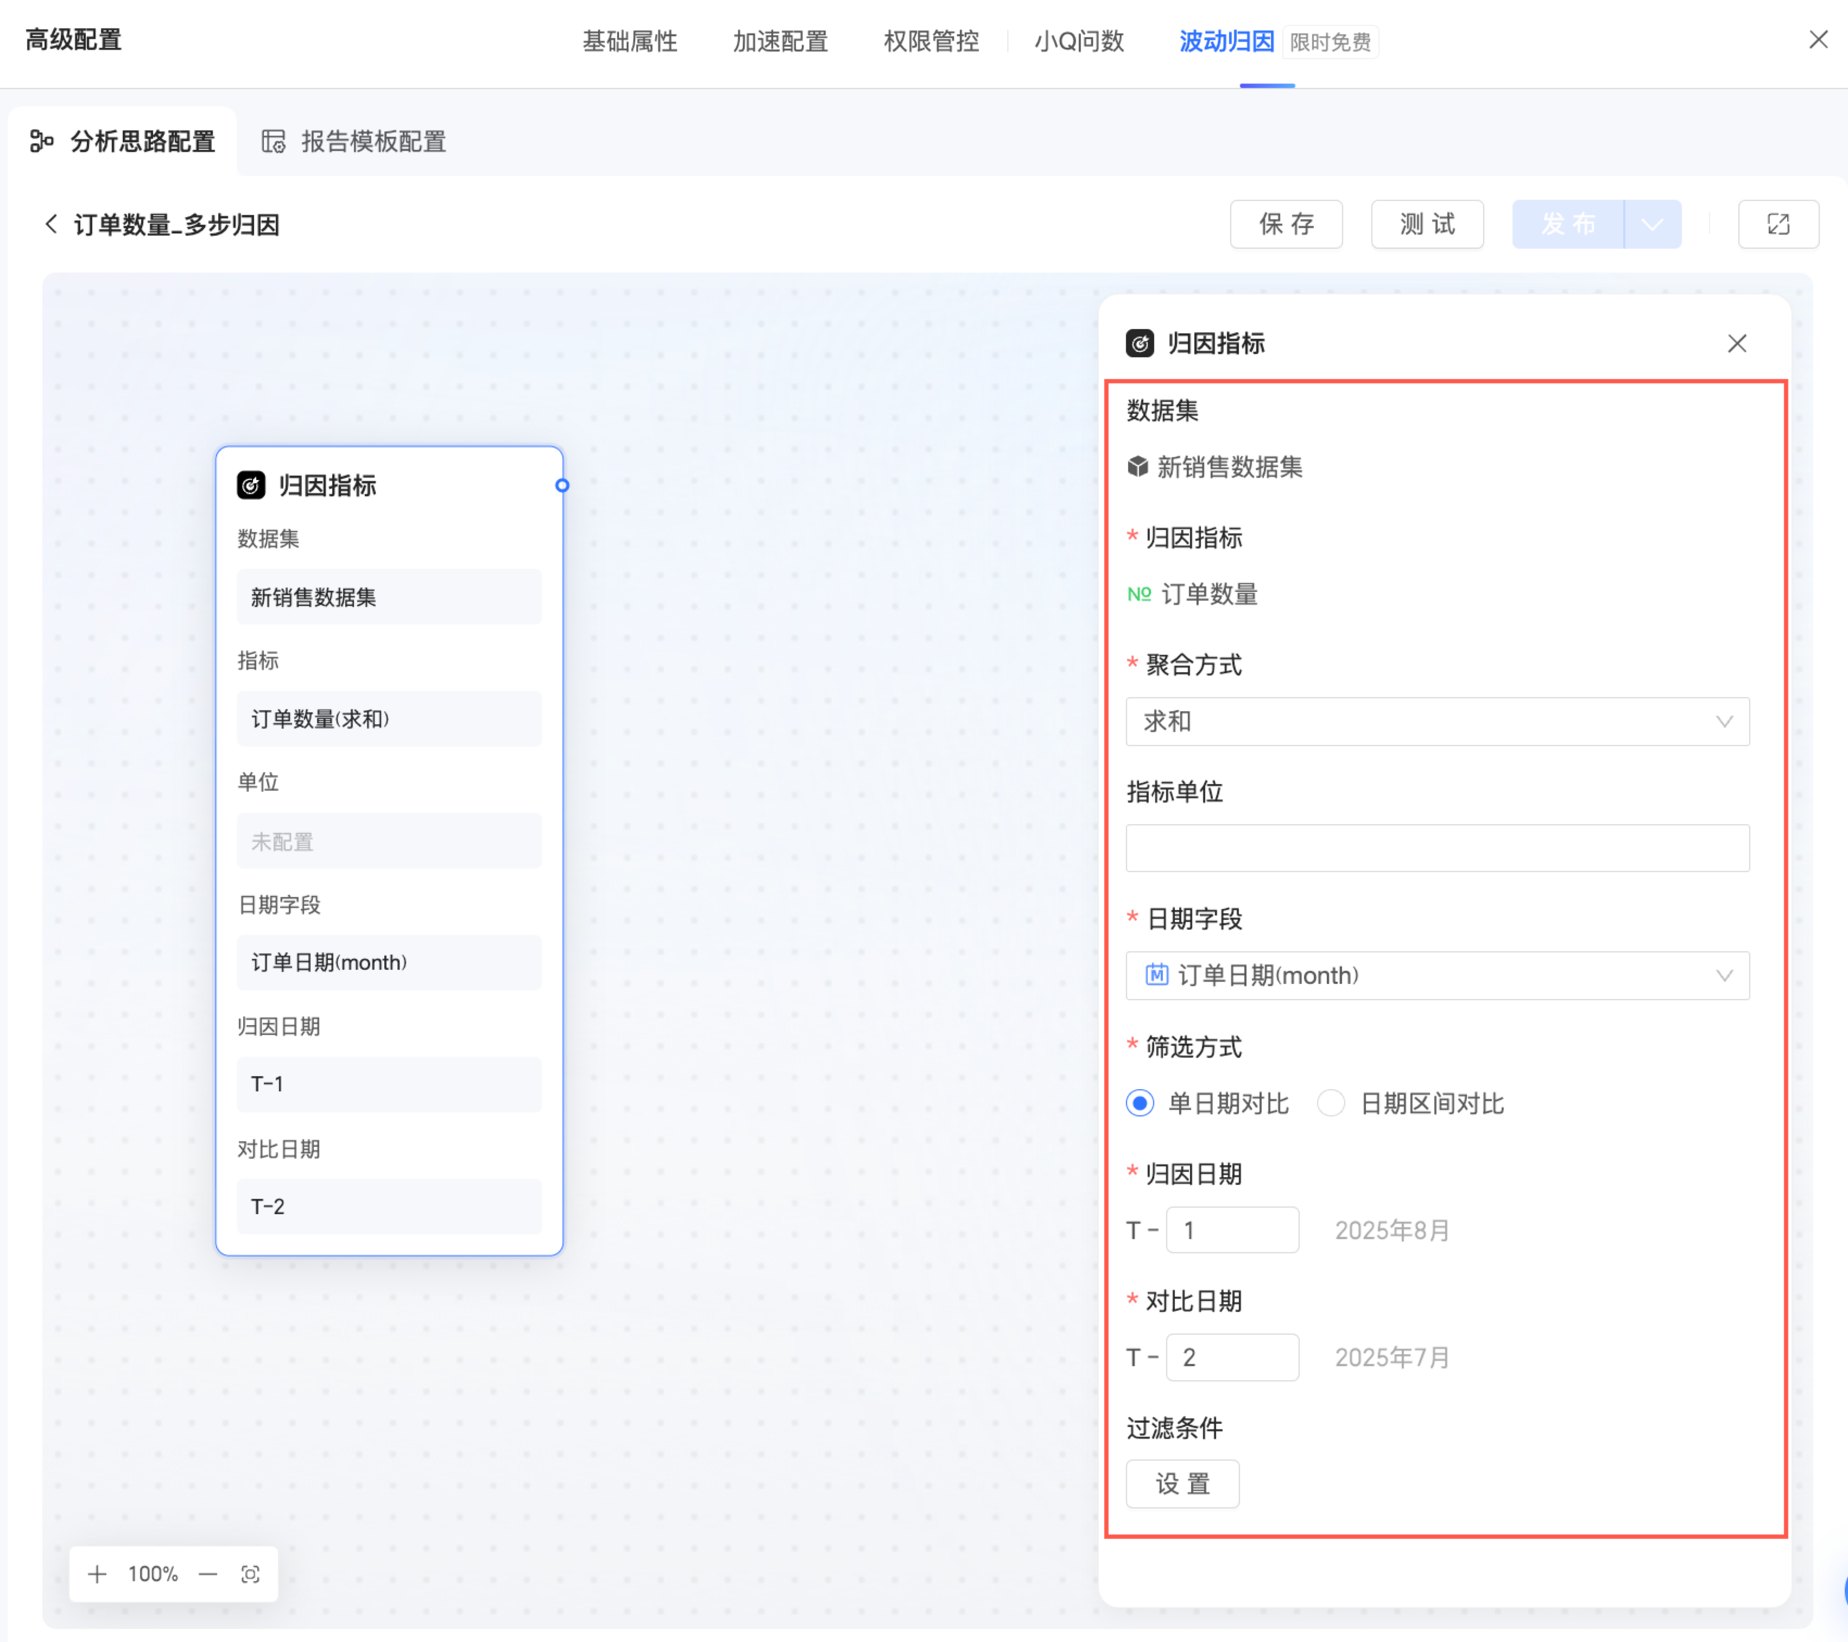Click the 指标单位 input field
This screenshot has height=1642, width=1848.
click(1436, 848)
